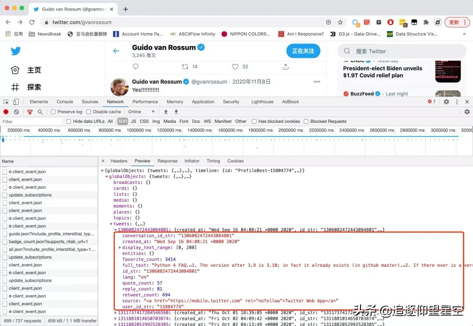The width and height of the screenshot is (473, 326).
Task: Go to Twitter home 主页
Action: click(x=26, y=70)
